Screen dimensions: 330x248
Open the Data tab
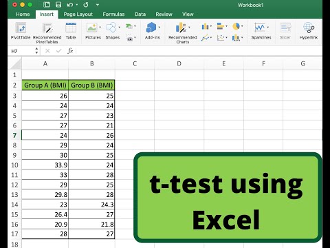(140, 14)
